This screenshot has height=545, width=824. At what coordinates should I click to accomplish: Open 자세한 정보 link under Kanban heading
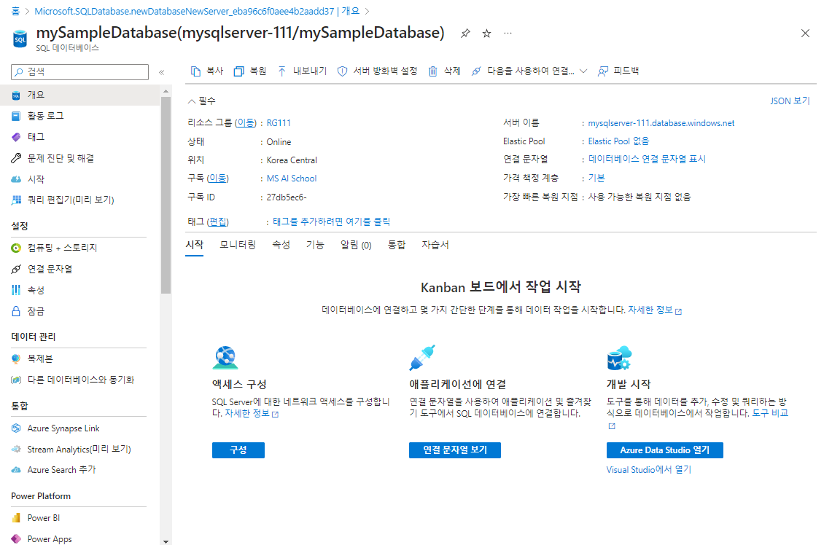[x=655, y=310]
